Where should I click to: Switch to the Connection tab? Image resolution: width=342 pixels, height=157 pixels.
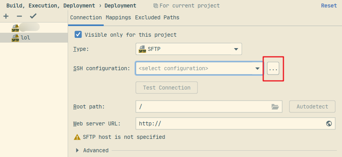(x=86, y=18)
